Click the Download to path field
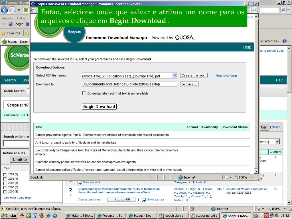This screenshot has height=219, width=292. pos(129,84)
